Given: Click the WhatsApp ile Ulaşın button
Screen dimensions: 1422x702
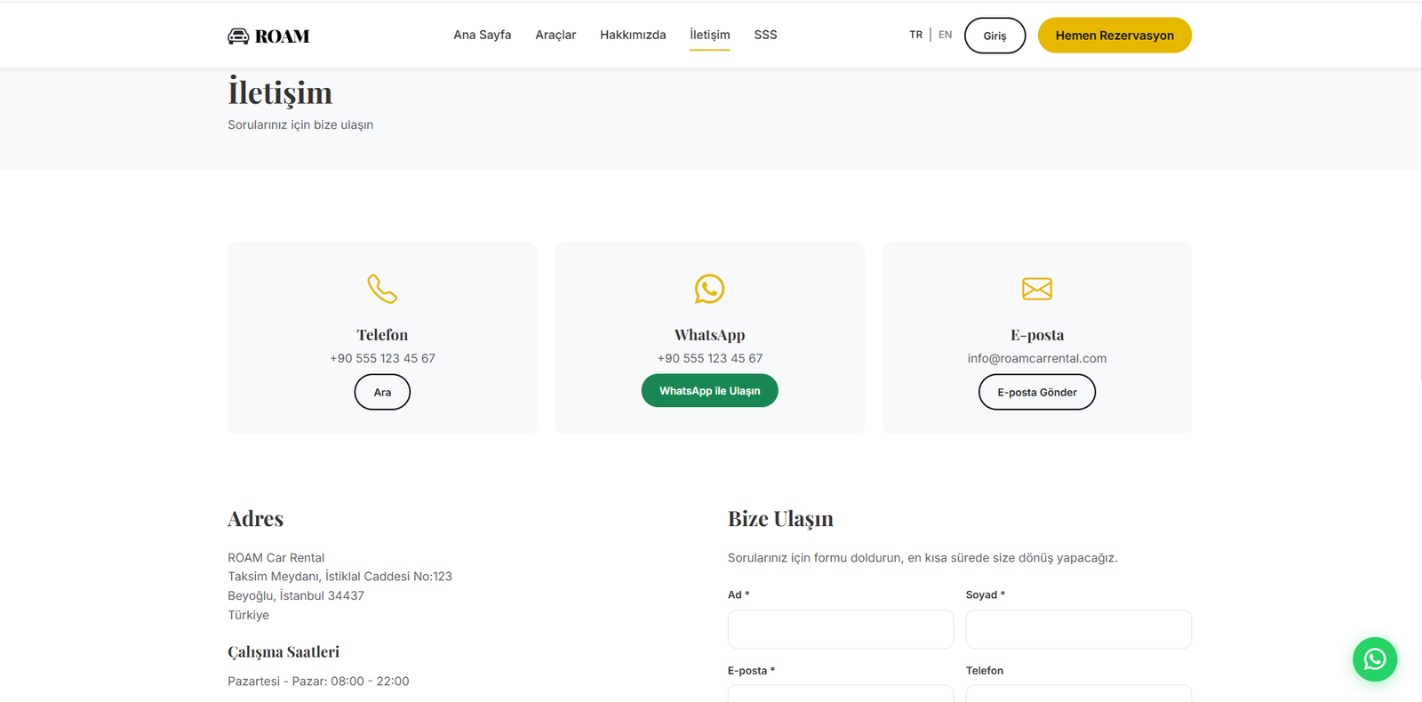Looking at the screenshot, I should point(709,391).
